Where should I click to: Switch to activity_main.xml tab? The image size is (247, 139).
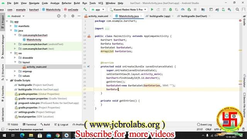[98, 16]
